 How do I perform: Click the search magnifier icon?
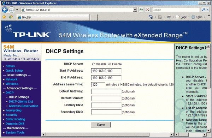[x=204, y=10]
